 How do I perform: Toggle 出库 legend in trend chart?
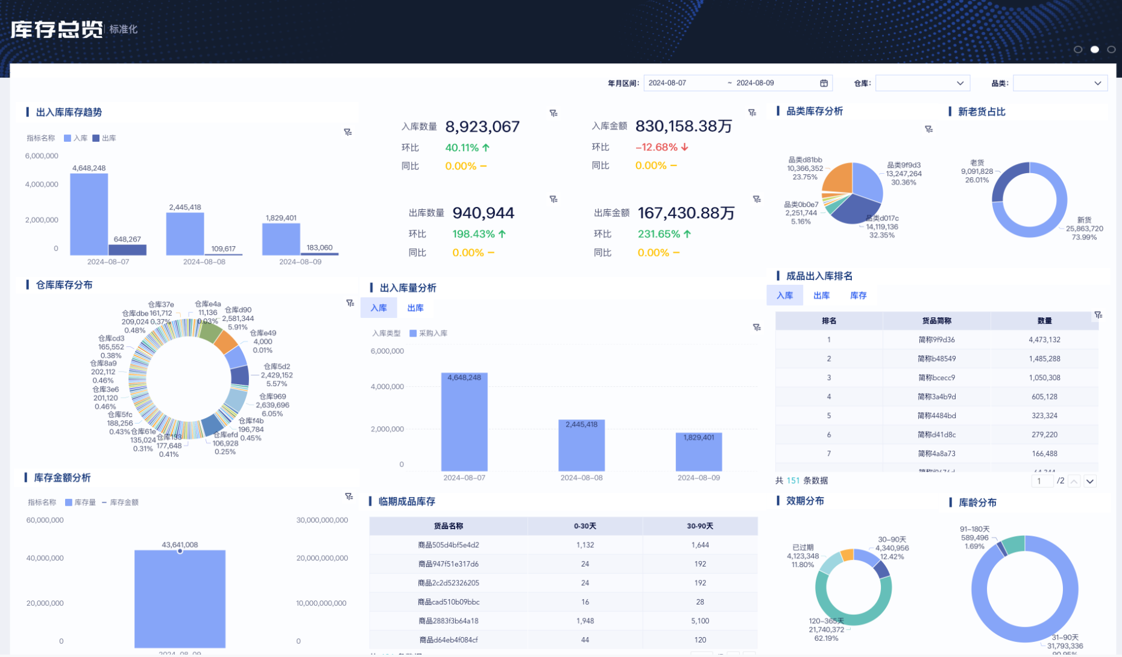(x=104, y=138)
